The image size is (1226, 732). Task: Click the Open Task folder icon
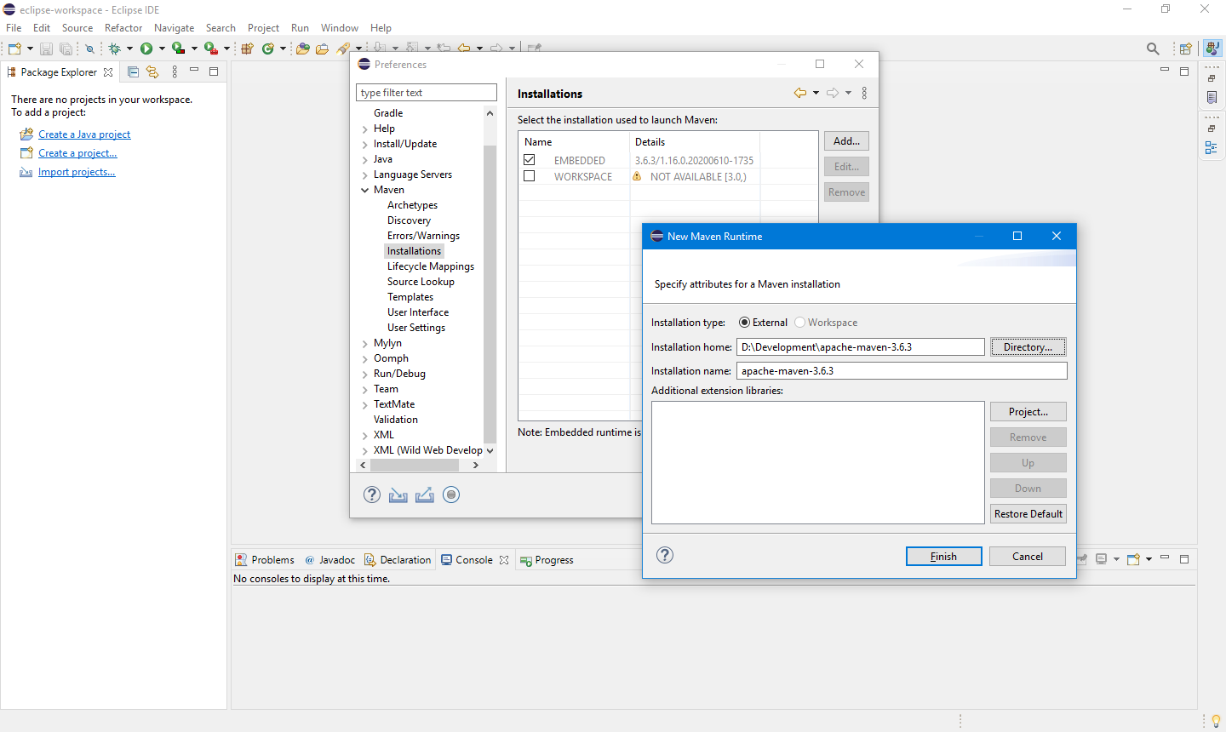click(322, 49)
